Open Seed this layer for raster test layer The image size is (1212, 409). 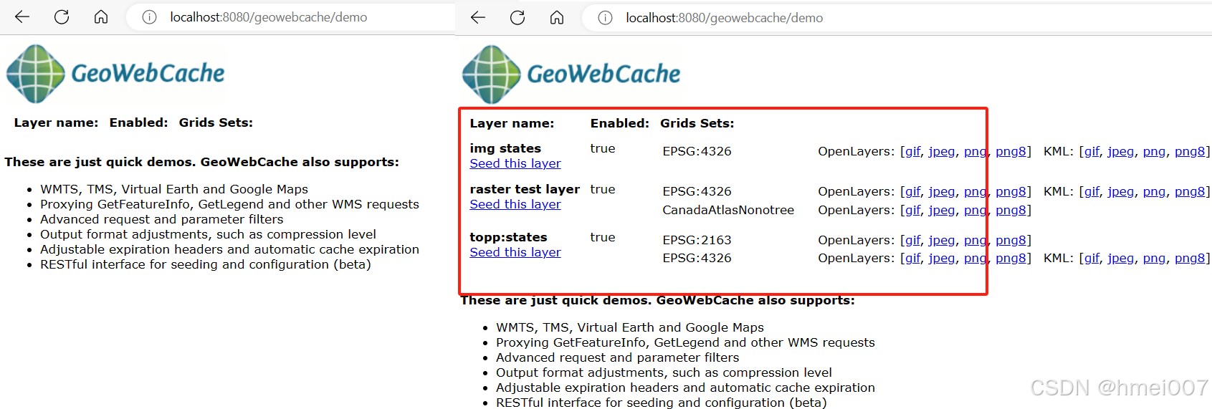(x=515, y=204)
